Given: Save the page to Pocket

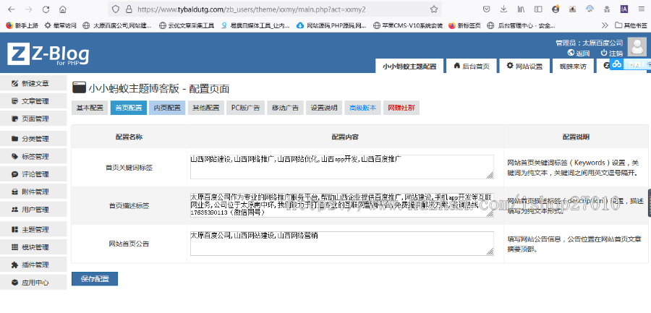Looking at the screenshot, I should (x=487, y=9).
